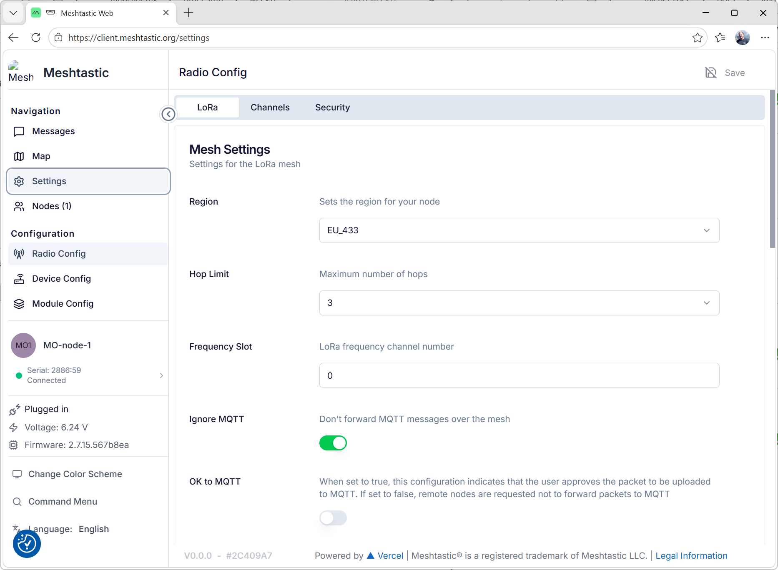Switch to the Channels tab
The width and height of the screenshot is (778, 570).
pos(270,107)
